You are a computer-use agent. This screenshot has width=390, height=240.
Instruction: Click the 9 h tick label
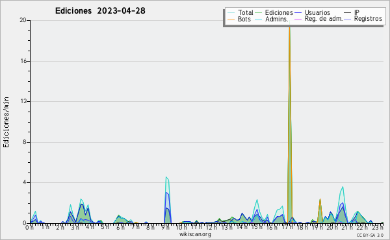[165, 227]
